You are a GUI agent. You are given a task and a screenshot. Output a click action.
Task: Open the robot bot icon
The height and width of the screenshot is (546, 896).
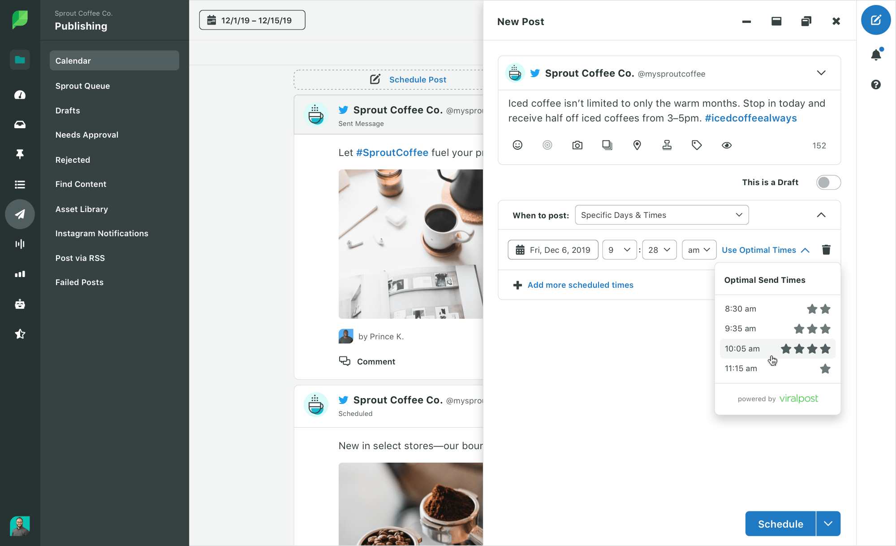pyautogui.click(x=20, y=304)
